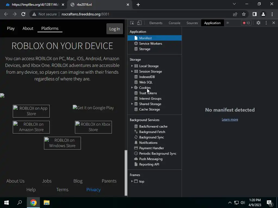Open Chrome three-dot menu
Screen dimensions: 278x208
click(x=272, y=14)
